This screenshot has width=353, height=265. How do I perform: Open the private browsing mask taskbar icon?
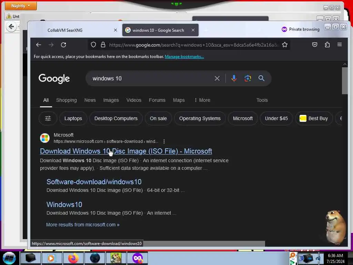pyautogui.click(x=138, y=258)
